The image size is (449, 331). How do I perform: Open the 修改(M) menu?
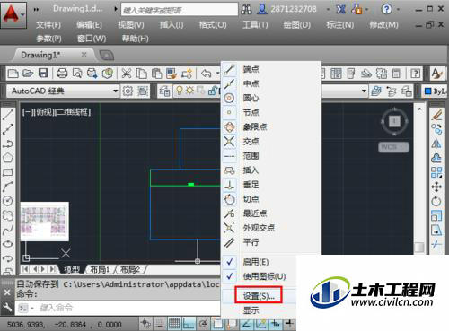(383, 25)
